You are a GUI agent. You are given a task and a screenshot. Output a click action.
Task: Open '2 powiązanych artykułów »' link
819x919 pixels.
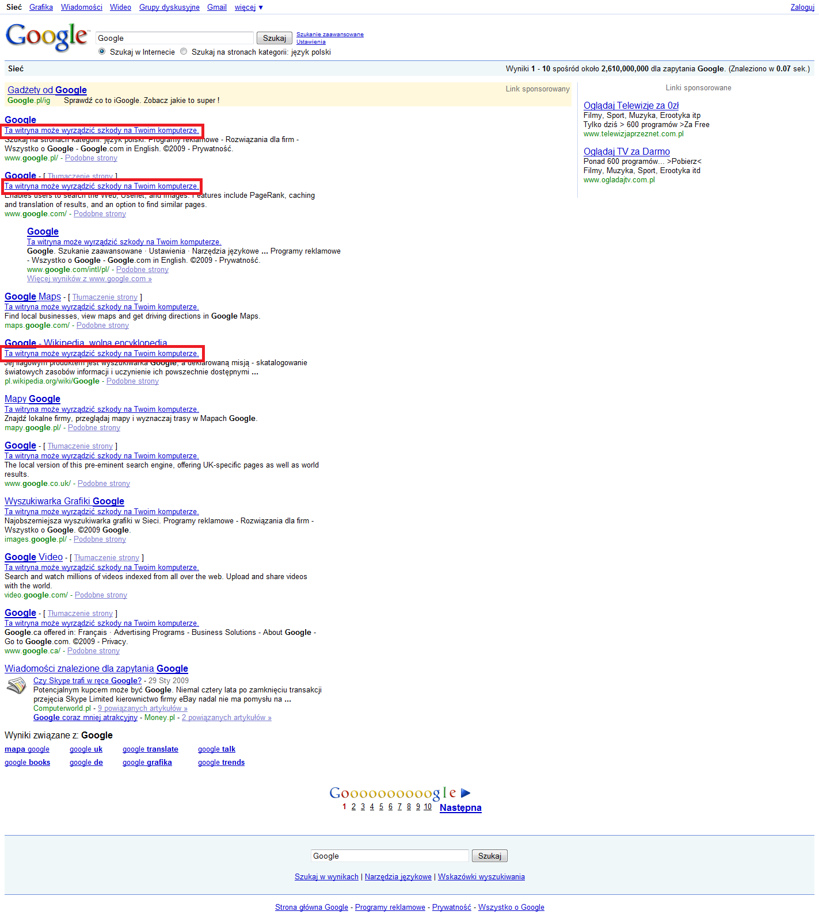pyautogui.click(x=227, y=718)
